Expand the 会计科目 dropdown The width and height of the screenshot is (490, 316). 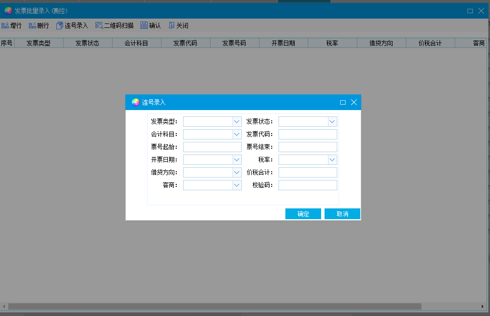(237, 134)
